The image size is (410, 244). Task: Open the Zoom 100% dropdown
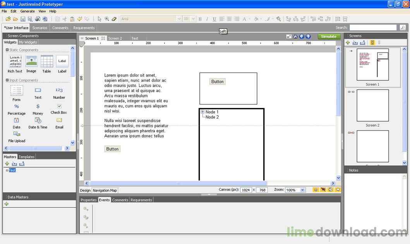[302, 190]
